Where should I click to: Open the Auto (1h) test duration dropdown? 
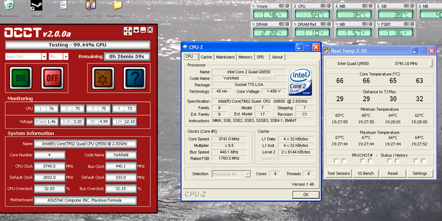[x=44, y=57]
